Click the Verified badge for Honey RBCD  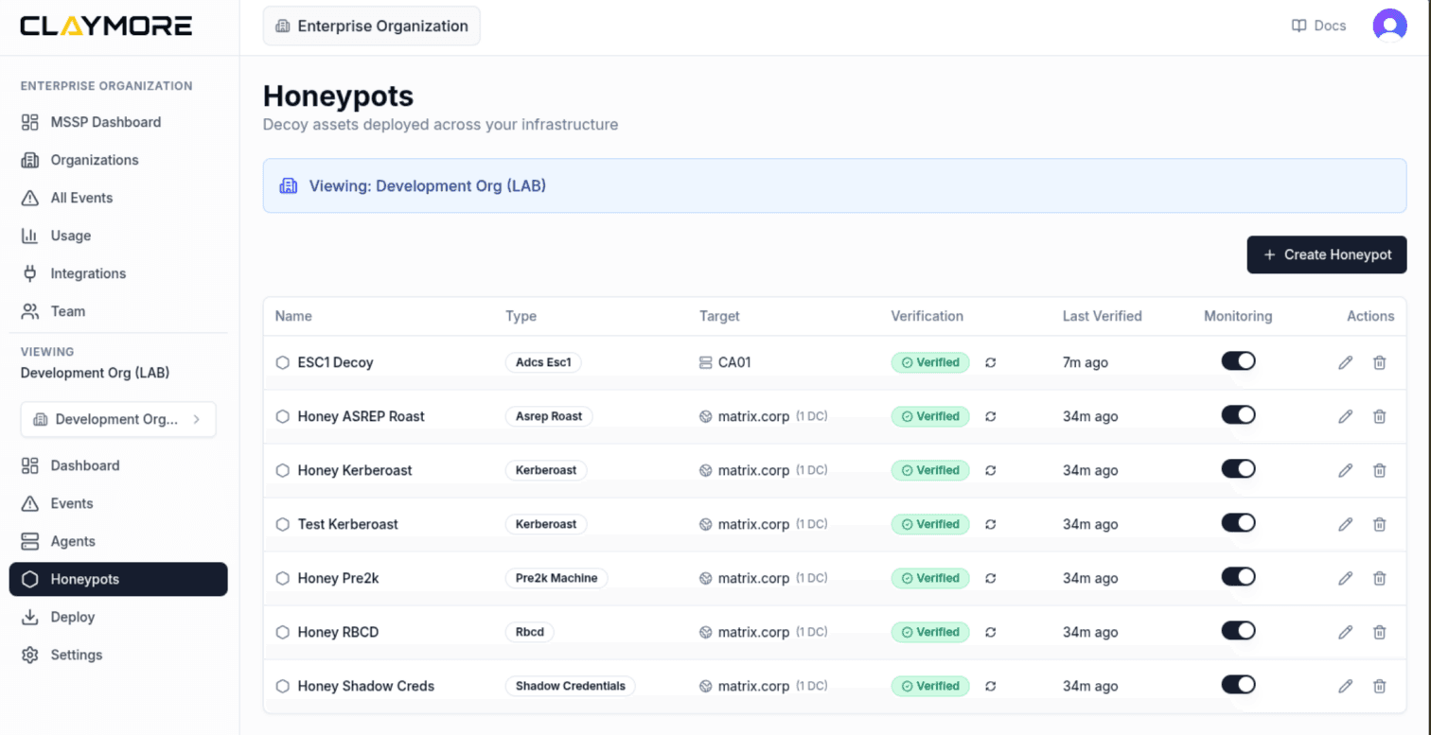point(930,632)
